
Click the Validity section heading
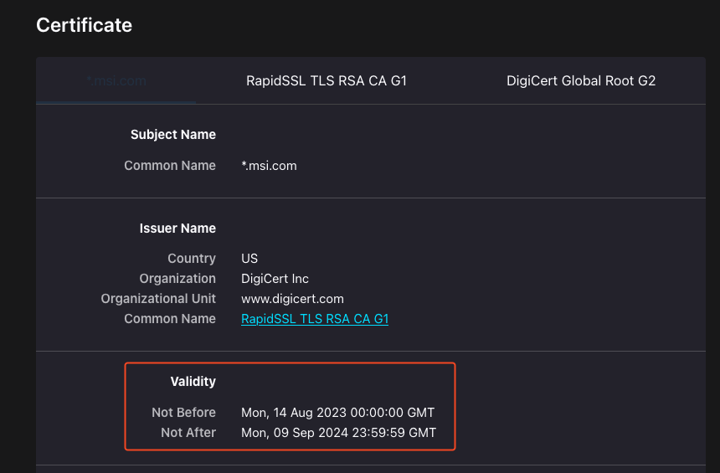[193, 382]
